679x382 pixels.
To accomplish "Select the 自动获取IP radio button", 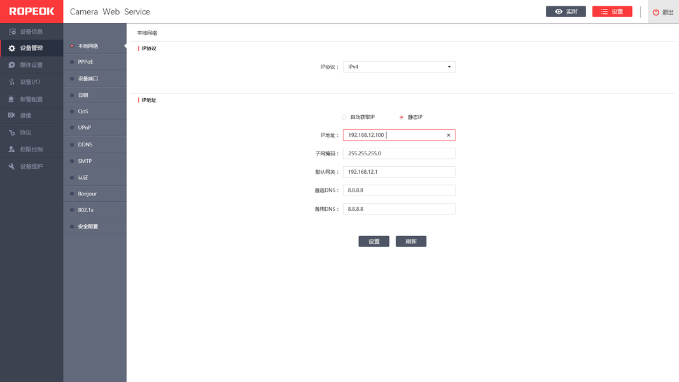I will (x=344, y=117).
